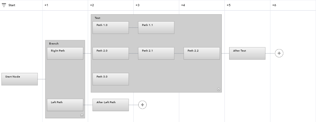Select the Start Node box
The image size is (316, 122).
click(20, 79)
